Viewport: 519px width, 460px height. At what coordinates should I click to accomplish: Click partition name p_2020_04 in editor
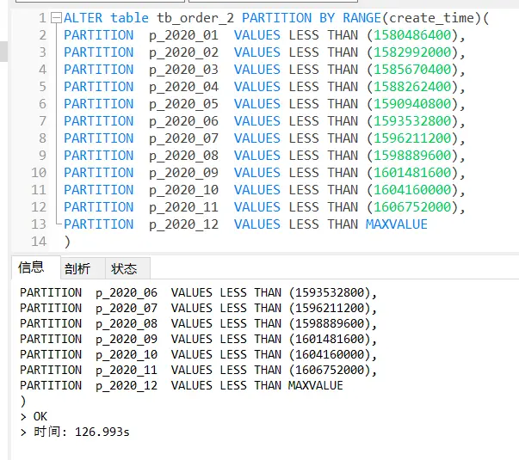point(183,88)
